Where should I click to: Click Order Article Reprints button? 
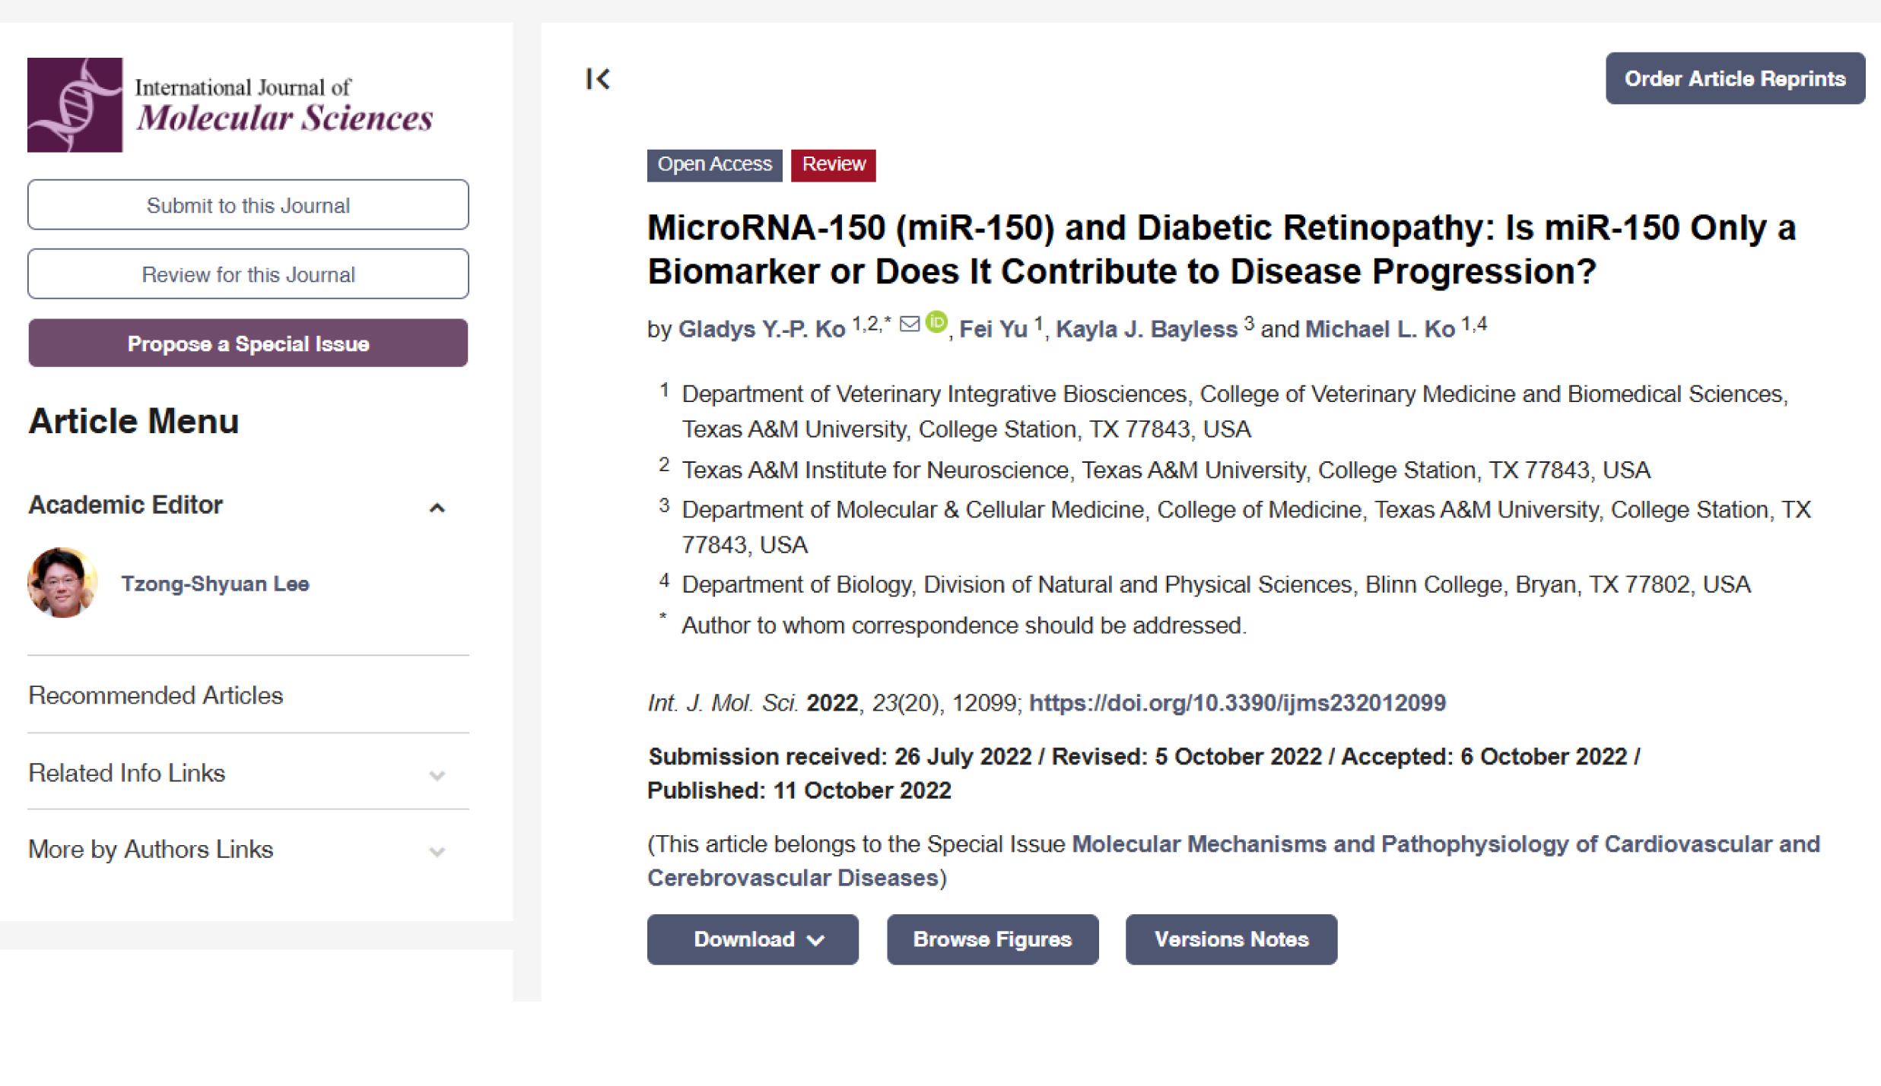[x=1734, y=79]
